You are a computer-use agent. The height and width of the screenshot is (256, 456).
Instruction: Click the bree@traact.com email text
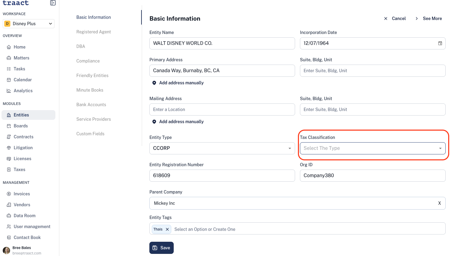(27, 253)
